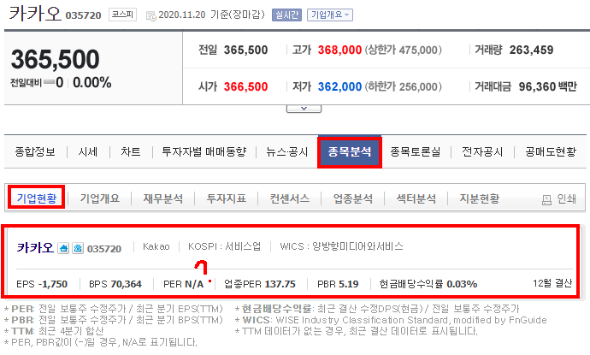The width and height of the screenshot is (590, 355).
Task: Click the PBR value 5.19
Action: (348, 284)
